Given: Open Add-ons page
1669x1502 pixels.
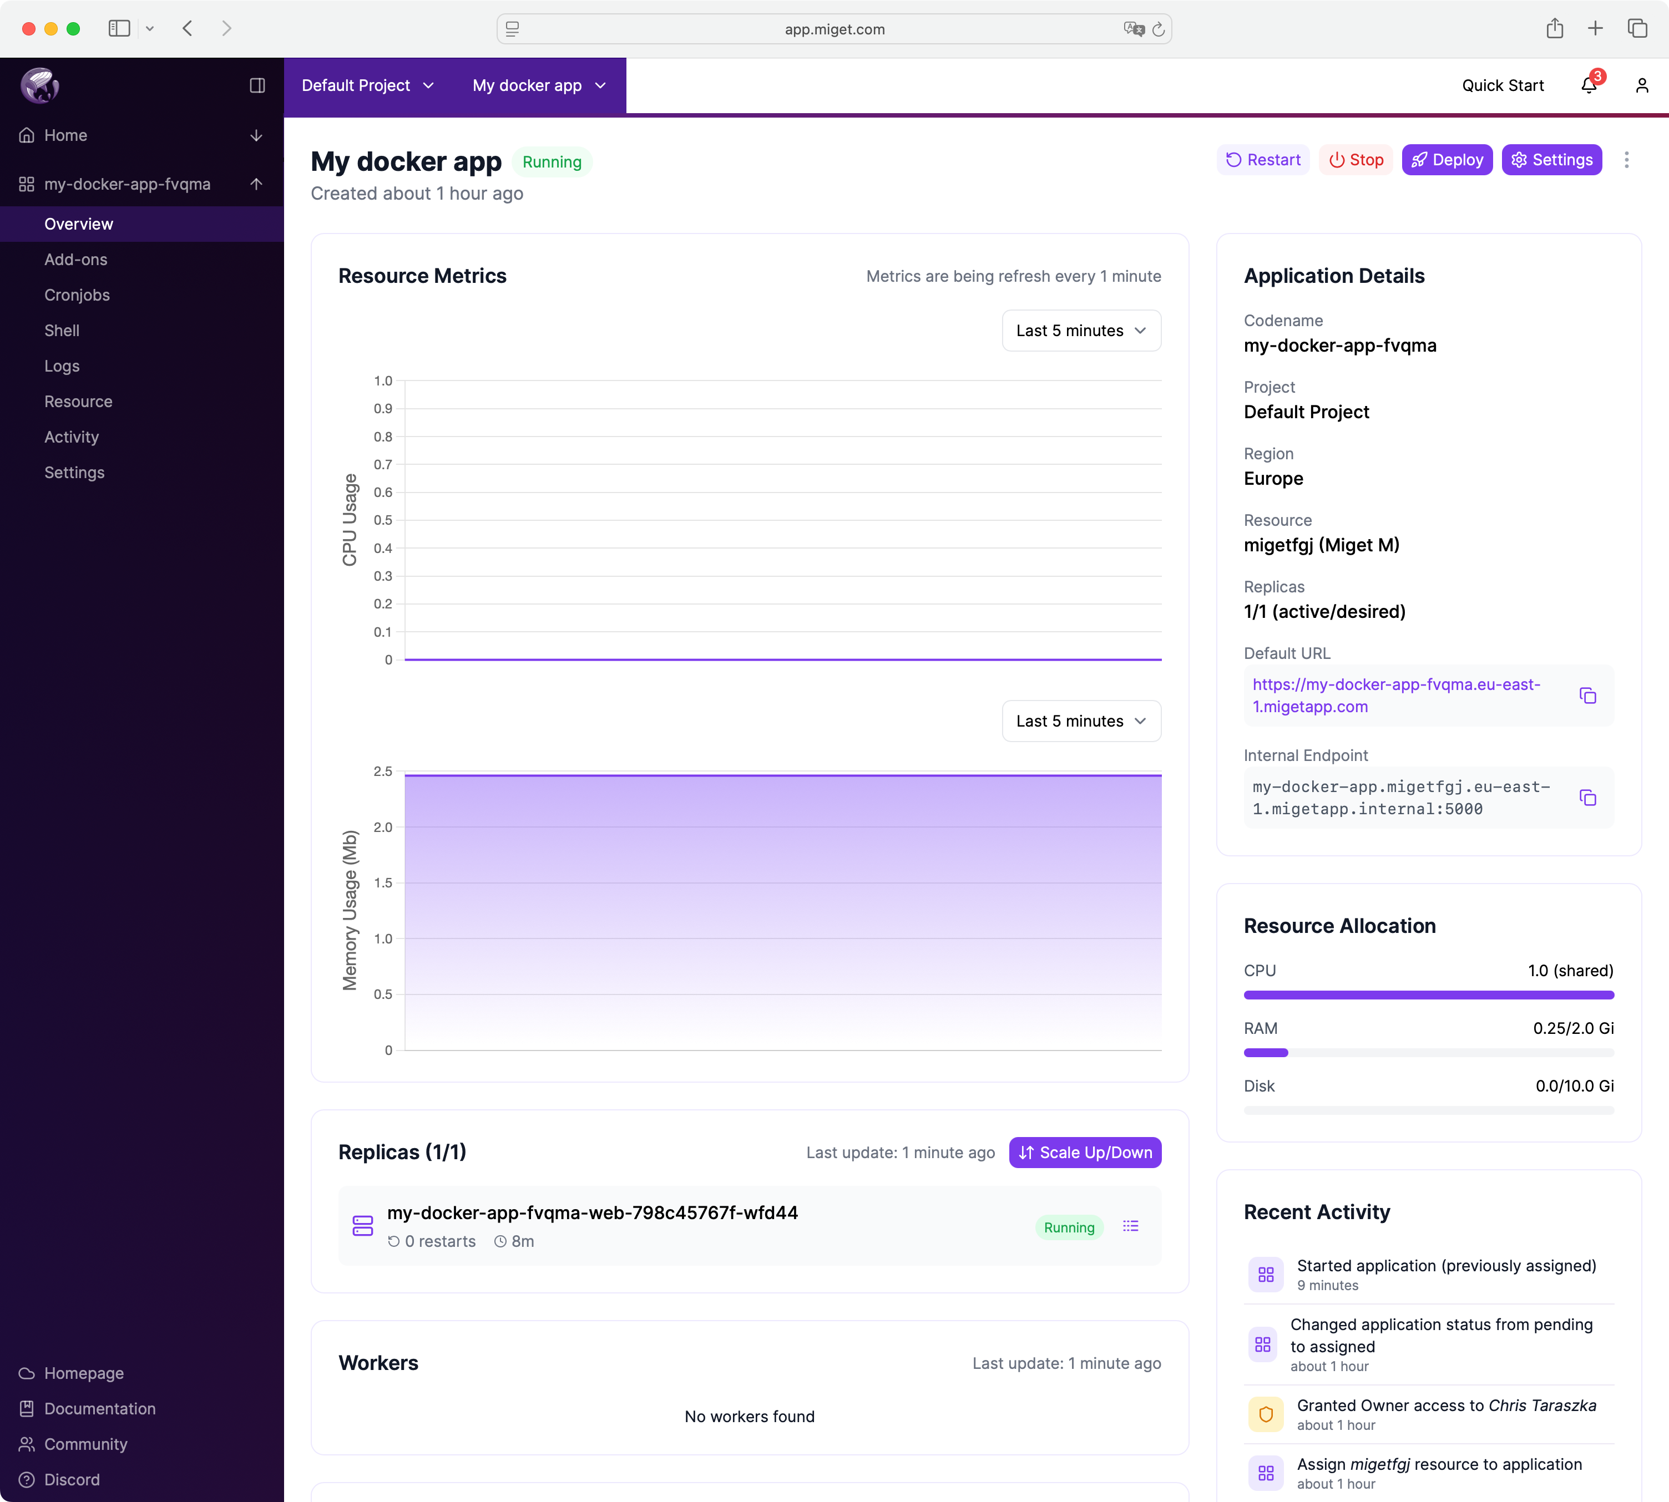Looking at the screenshot, I should pyautogui.click(x=76, y=260).
